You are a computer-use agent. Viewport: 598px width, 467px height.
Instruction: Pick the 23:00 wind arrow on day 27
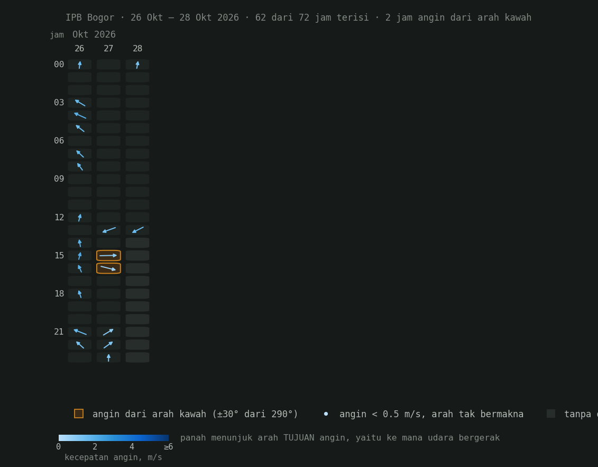tap(109, 357)
